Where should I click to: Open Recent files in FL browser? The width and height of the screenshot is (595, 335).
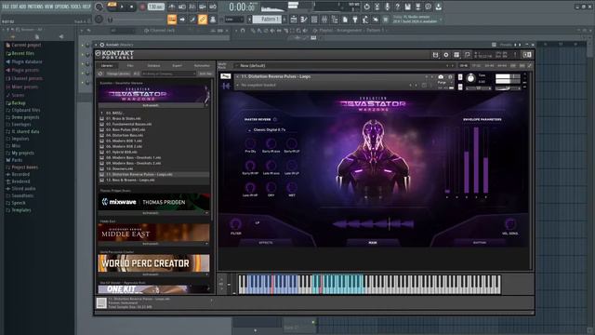(x=22, y=54)
